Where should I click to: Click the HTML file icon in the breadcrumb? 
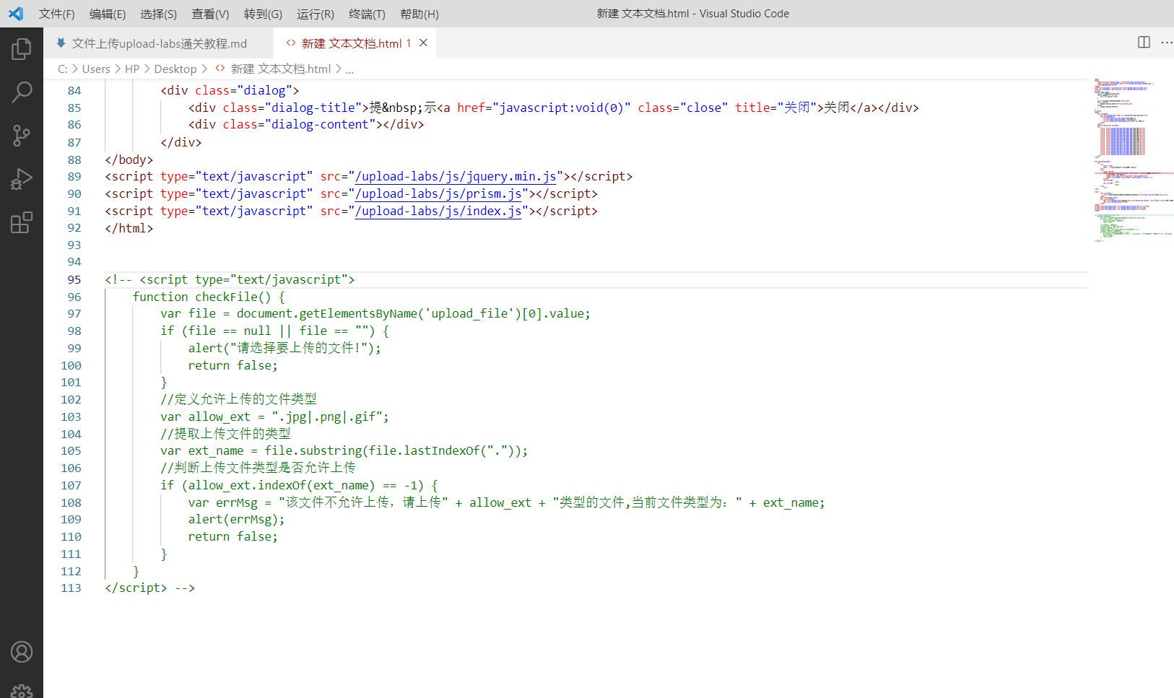[x=220, y=69]
